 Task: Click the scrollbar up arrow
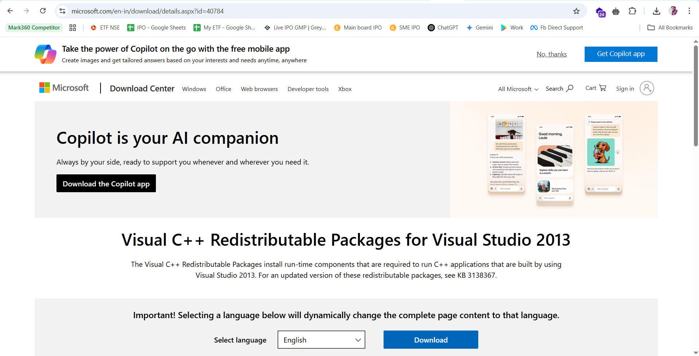[696, 41]
